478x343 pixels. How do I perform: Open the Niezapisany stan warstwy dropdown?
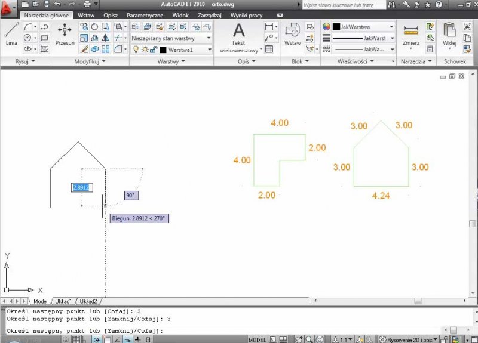(171, 38)
